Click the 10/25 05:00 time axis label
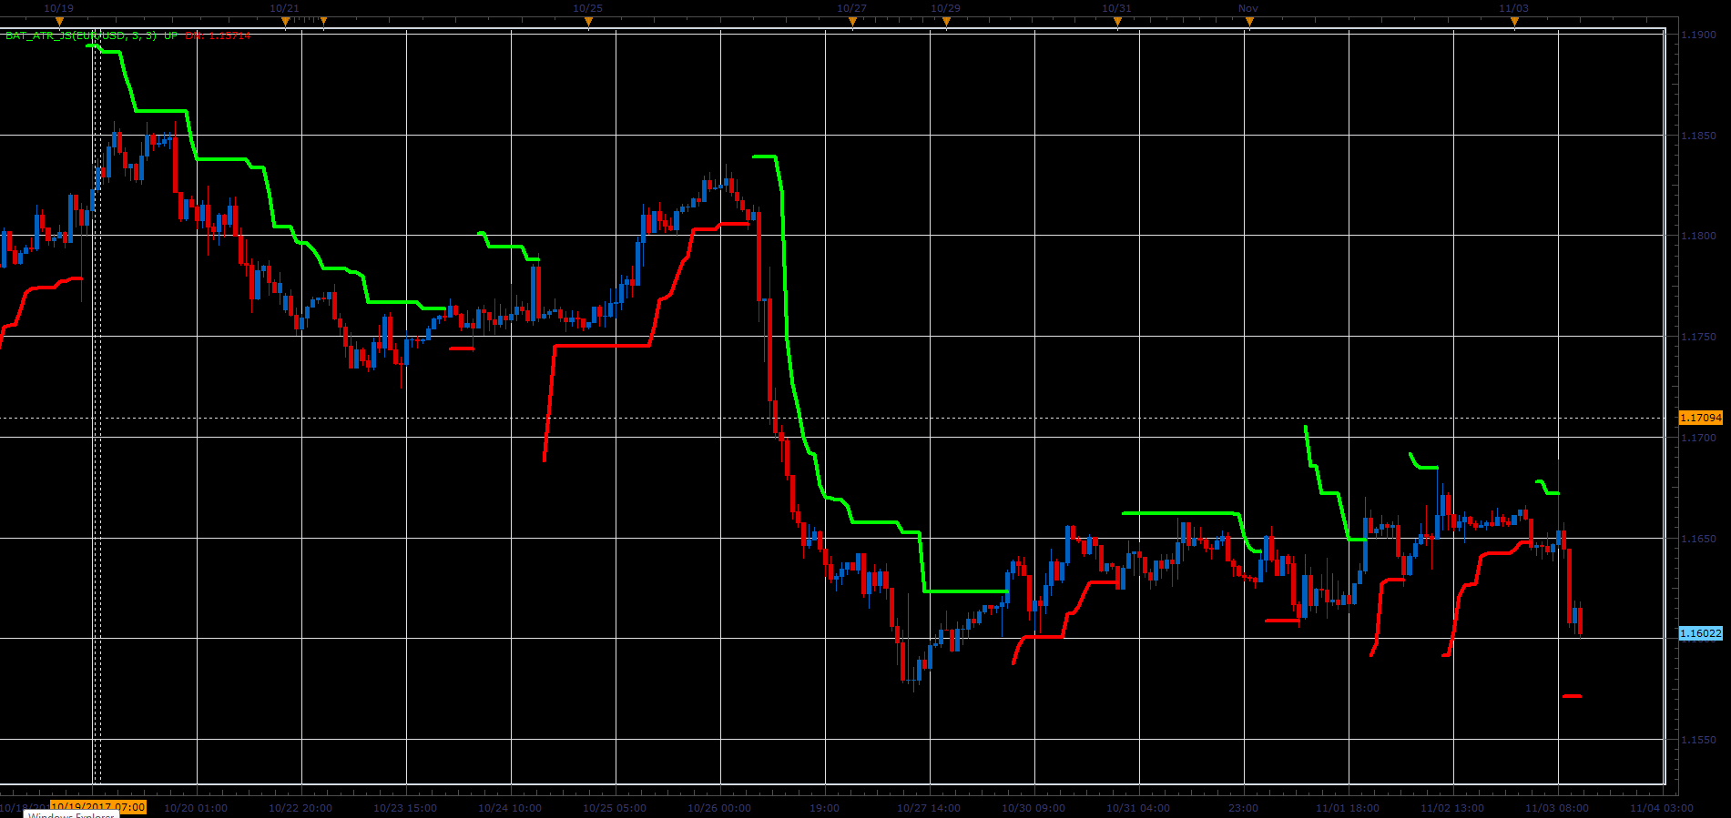Image resolution: width=1731 pixels, height=818 pixels. click(615, 808)
